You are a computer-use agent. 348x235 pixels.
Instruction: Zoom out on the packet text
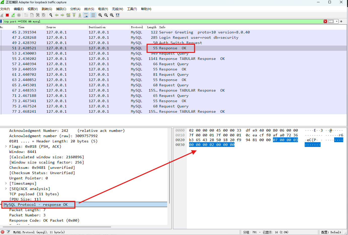coord(106,15)
